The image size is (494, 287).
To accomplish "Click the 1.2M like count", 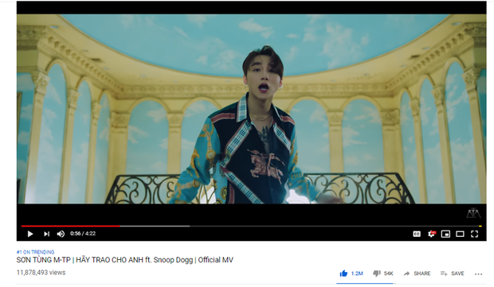I will pyautogui.click(x=357, y=273).
